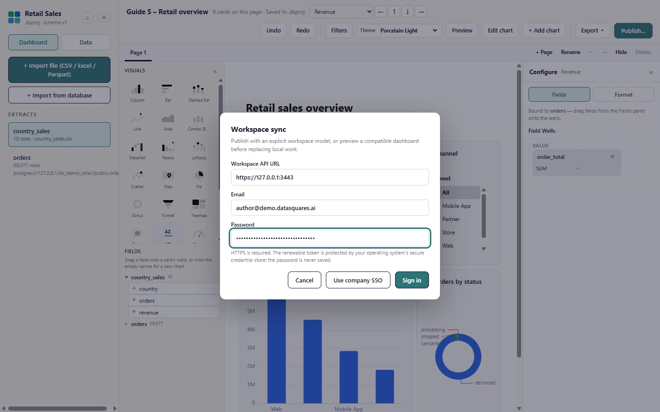Click Use company SSO
Screen dimensions: 660x412
coord(358,280)
